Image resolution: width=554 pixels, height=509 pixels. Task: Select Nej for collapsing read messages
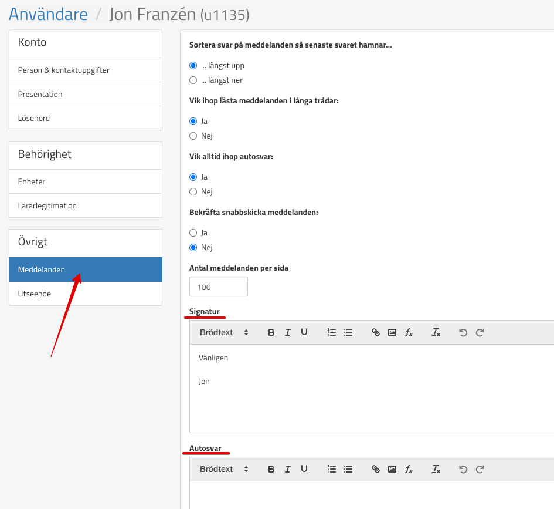click(x=193, y=136)
